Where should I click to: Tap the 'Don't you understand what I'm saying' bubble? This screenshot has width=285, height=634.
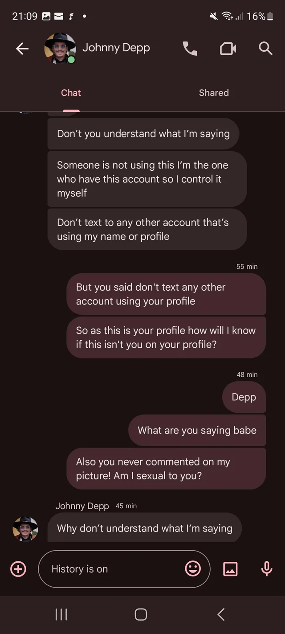tap(143, 134)
